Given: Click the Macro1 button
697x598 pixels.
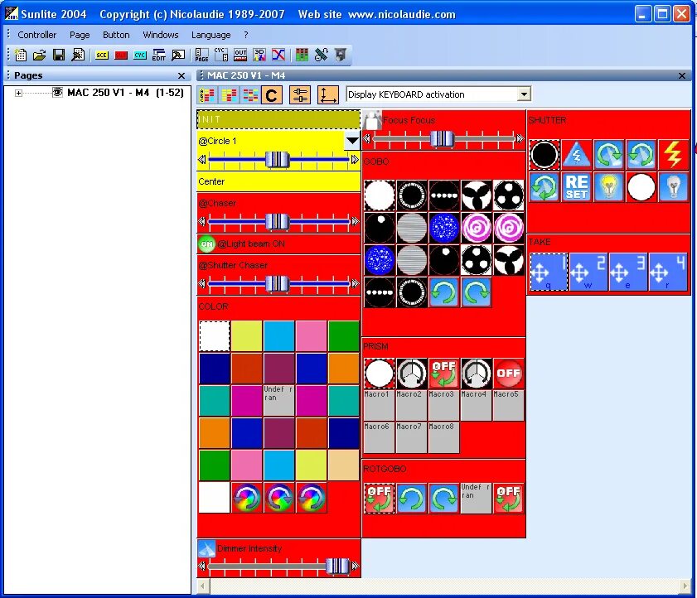Looking at the screenshot, I should point(379,405).
